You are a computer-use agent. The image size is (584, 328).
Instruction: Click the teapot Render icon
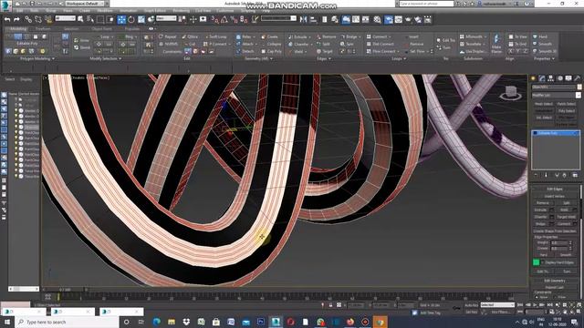click(x=408, y=19)
